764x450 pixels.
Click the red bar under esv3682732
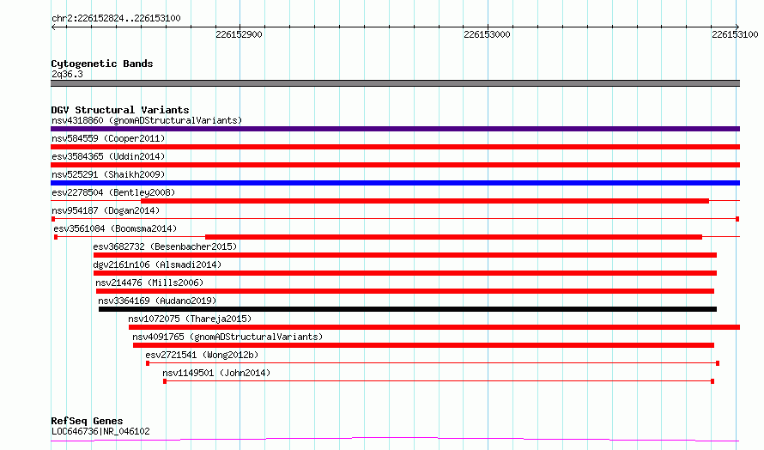coord(405,255)
